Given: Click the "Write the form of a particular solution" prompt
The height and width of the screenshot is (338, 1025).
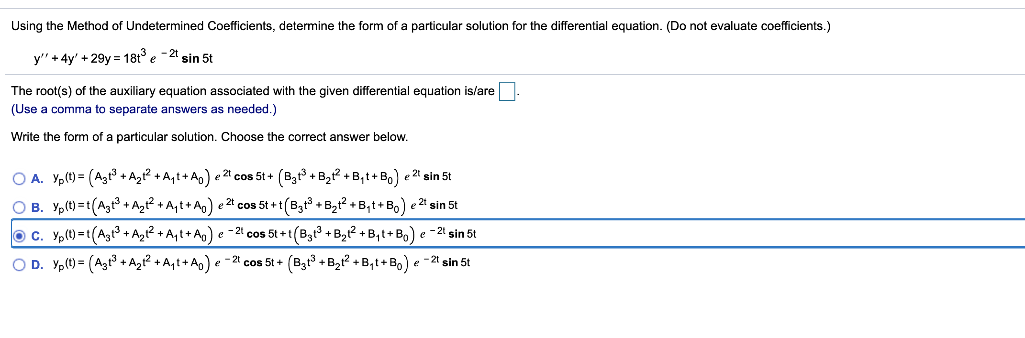Looking at the screenshot, I should pos(210,137).
